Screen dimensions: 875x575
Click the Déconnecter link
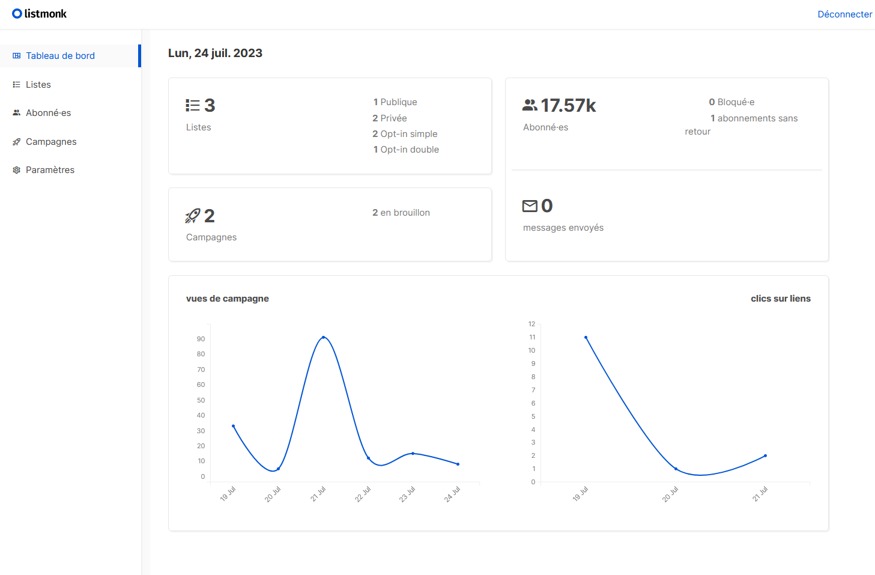tap(844, 14)
